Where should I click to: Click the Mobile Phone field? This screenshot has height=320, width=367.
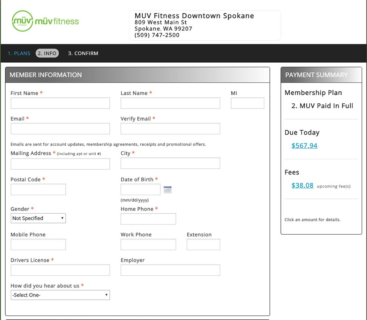point(38,245)
